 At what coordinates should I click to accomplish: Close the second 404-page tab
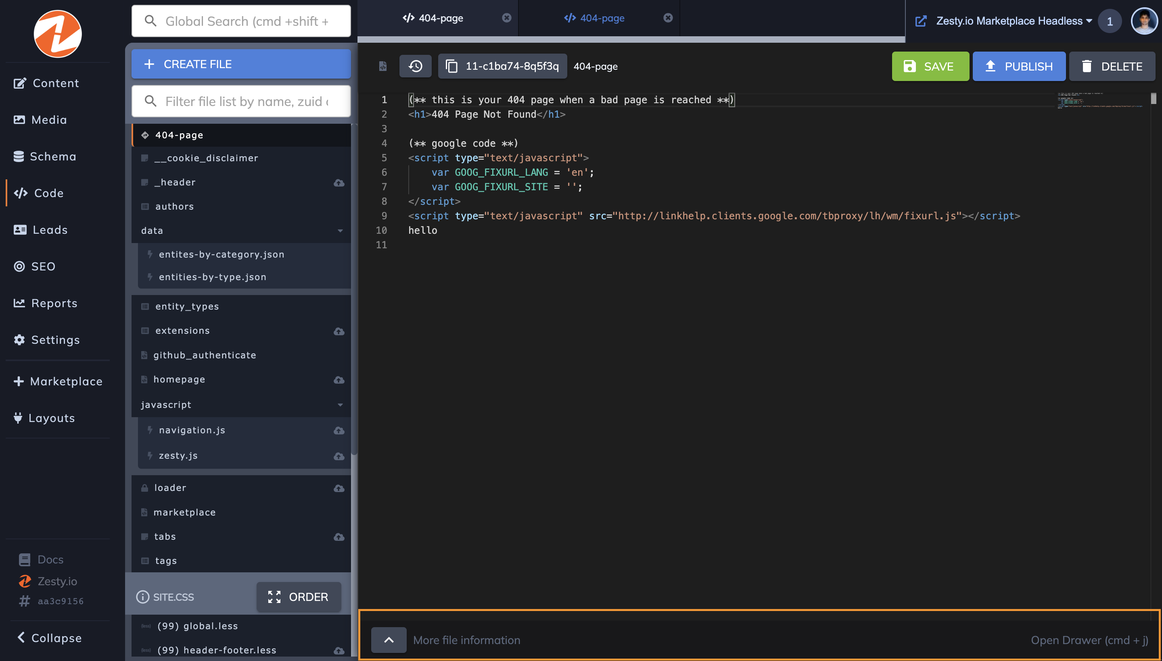click(668, 18)
